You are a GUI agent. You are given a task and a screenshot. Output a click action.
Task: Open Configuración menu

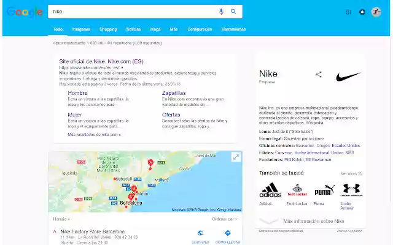click(x=200, y=29)
